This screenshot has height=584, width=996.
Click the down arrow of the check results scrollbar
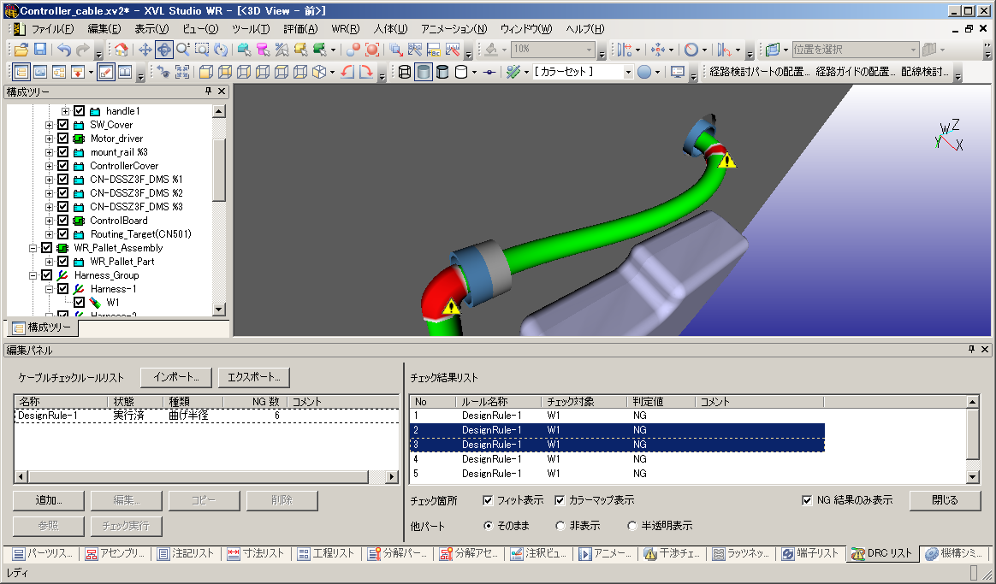[973, 477]
